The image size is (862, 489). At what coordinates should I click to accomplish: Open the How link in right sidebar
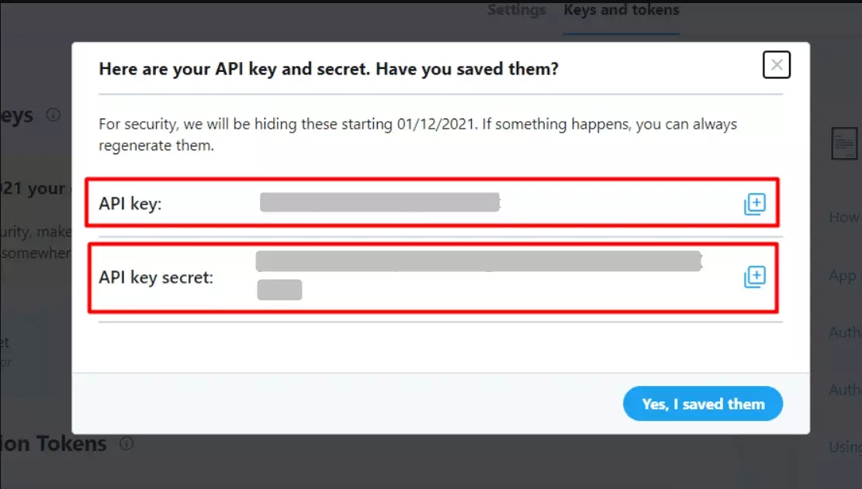[x=844, y=217]
